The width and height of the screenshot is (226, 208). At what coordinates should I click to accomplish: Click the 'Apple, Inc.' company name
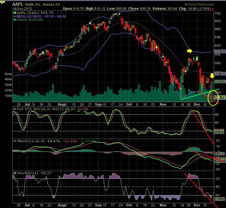(33, 4)
